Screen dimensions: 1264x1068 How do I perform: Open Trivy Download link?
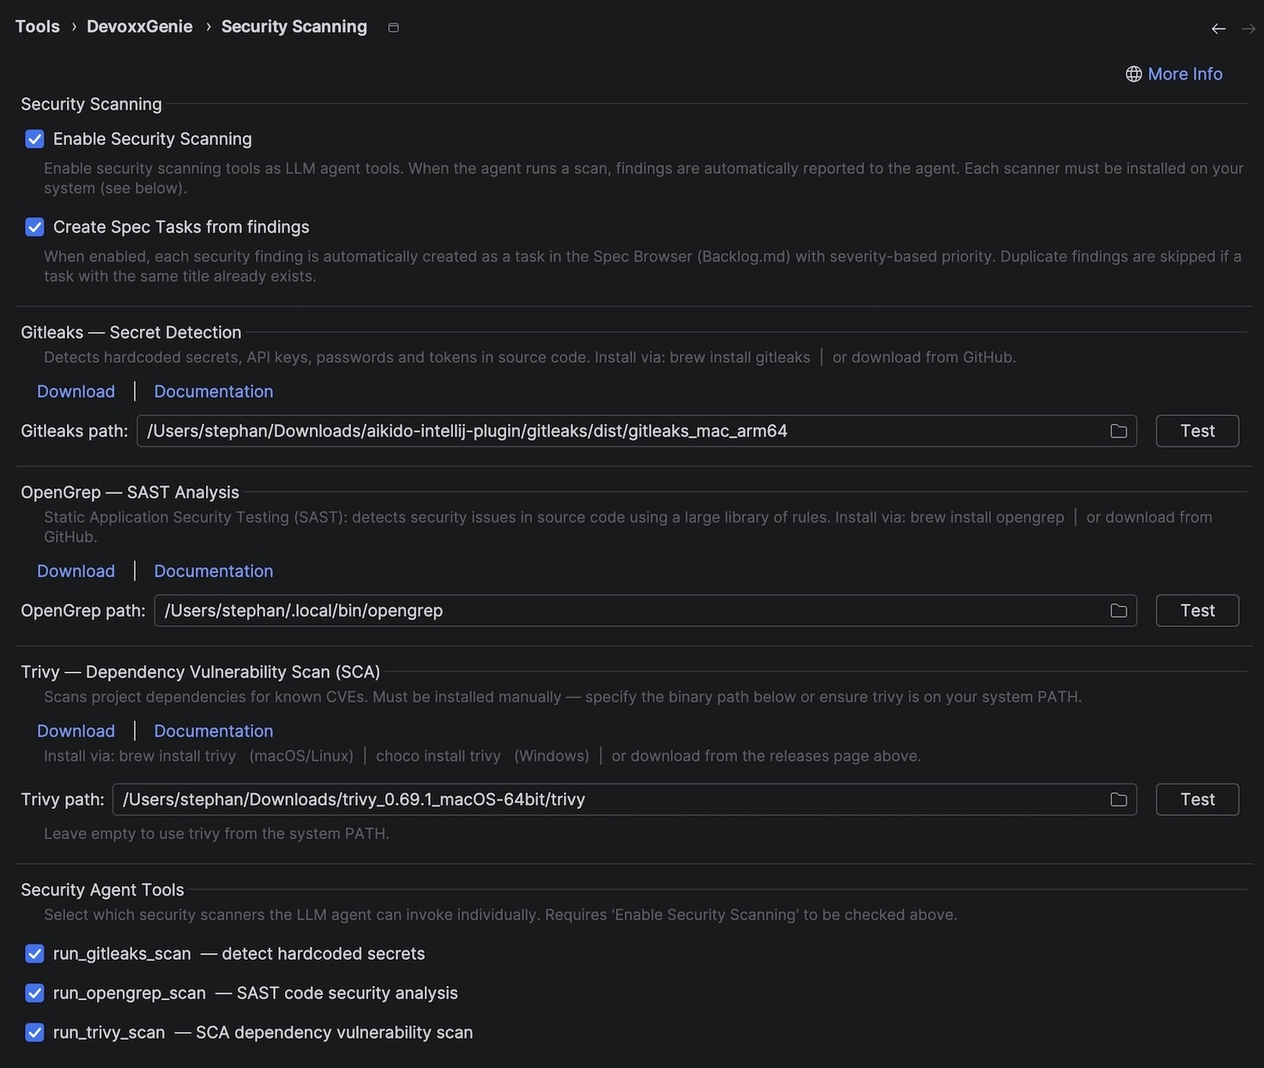[x=76, y=731]
